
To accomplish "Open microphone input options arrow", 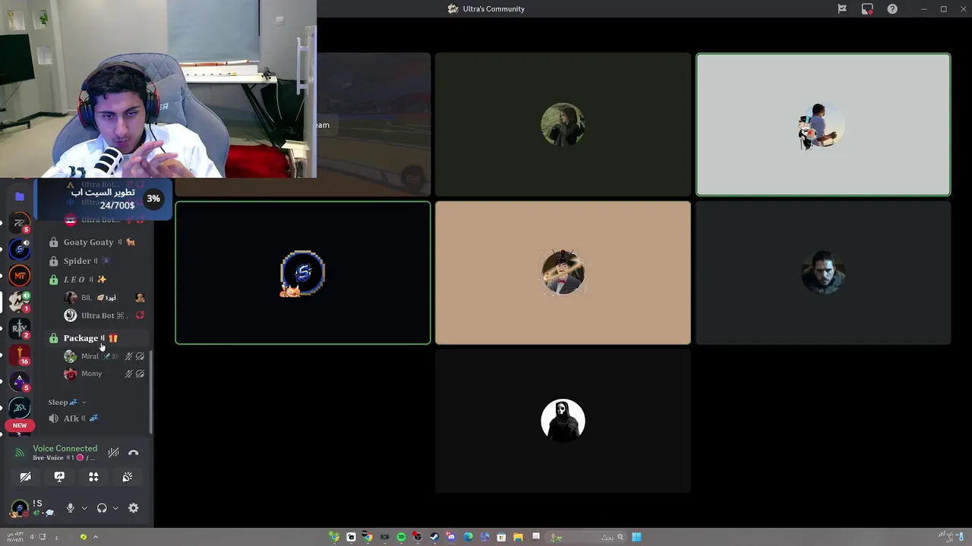I will click(x=84, y=508).
